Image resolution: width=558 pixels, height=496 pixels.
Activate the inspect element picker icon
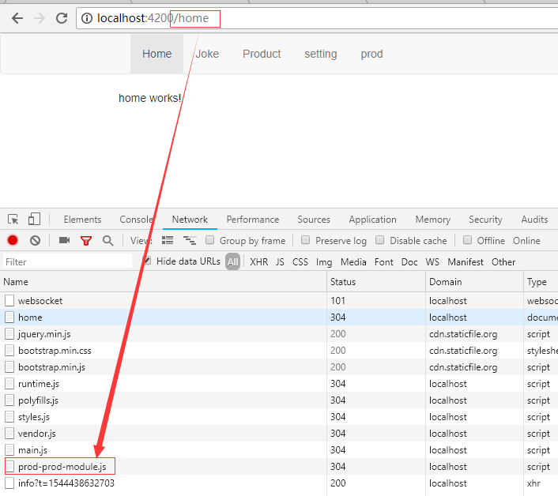coord(13,220)
